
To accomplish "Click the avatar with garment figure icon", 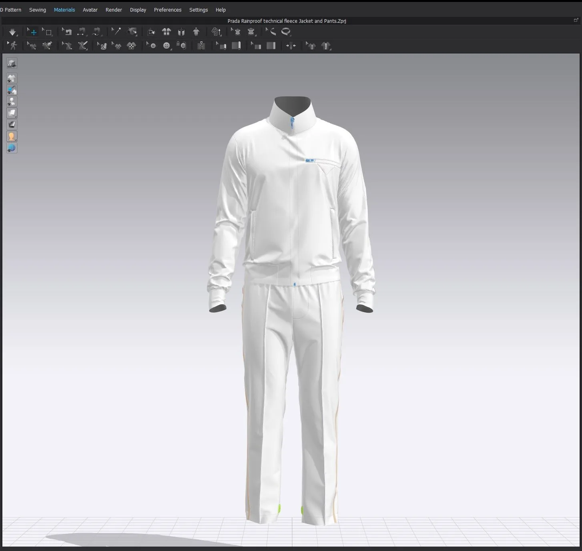I will click(x=196, y=32).
